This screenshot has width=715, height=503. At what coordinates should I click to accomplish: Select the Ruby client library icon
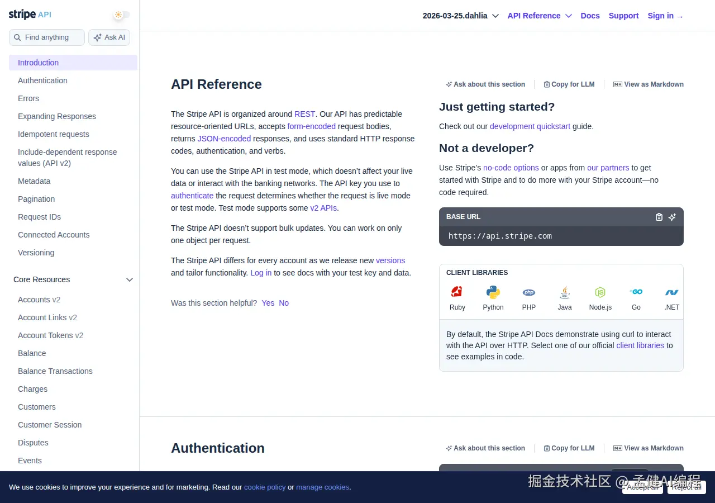point(457,292)
